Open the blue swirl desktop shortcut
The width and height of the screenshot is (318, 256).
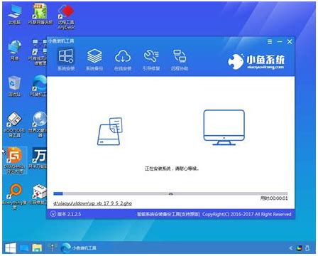tap(39, 86)
